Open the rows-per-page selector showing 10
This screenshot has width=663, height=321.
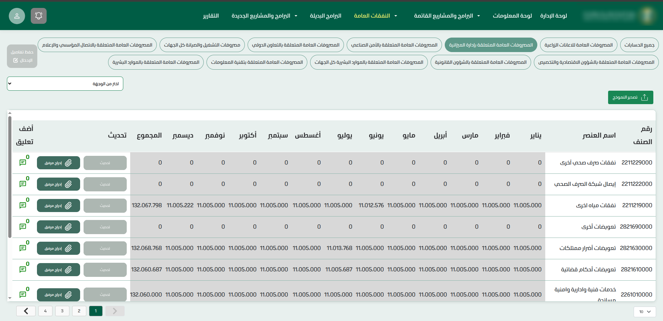[644, 312]
